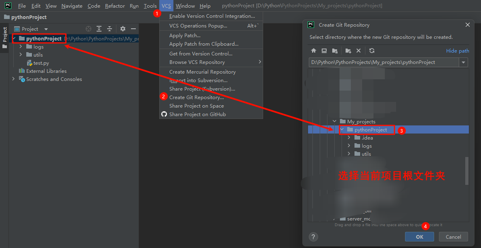Screen dimensions: 481x248
Task: Select the test.py file
Action: (41, 63)
